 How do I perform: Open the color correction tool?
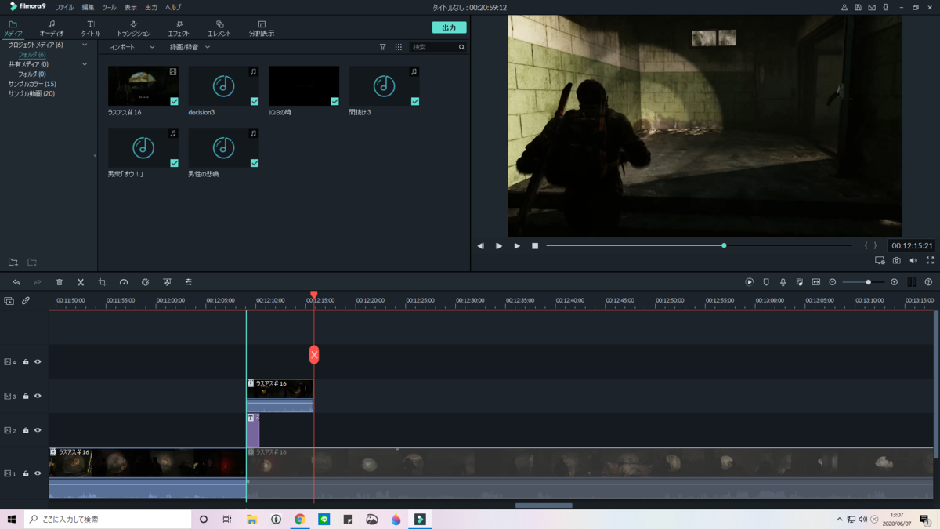click(x=145, y=282)
